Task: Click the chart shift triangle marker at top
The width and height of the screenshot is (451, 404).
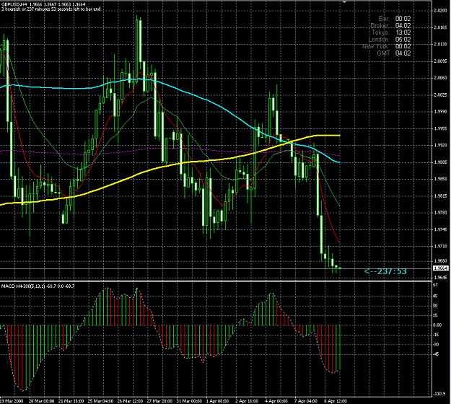Action: 345,1
